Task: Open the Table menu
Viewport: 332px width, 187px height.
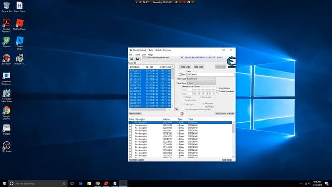Action: point(137,55)
